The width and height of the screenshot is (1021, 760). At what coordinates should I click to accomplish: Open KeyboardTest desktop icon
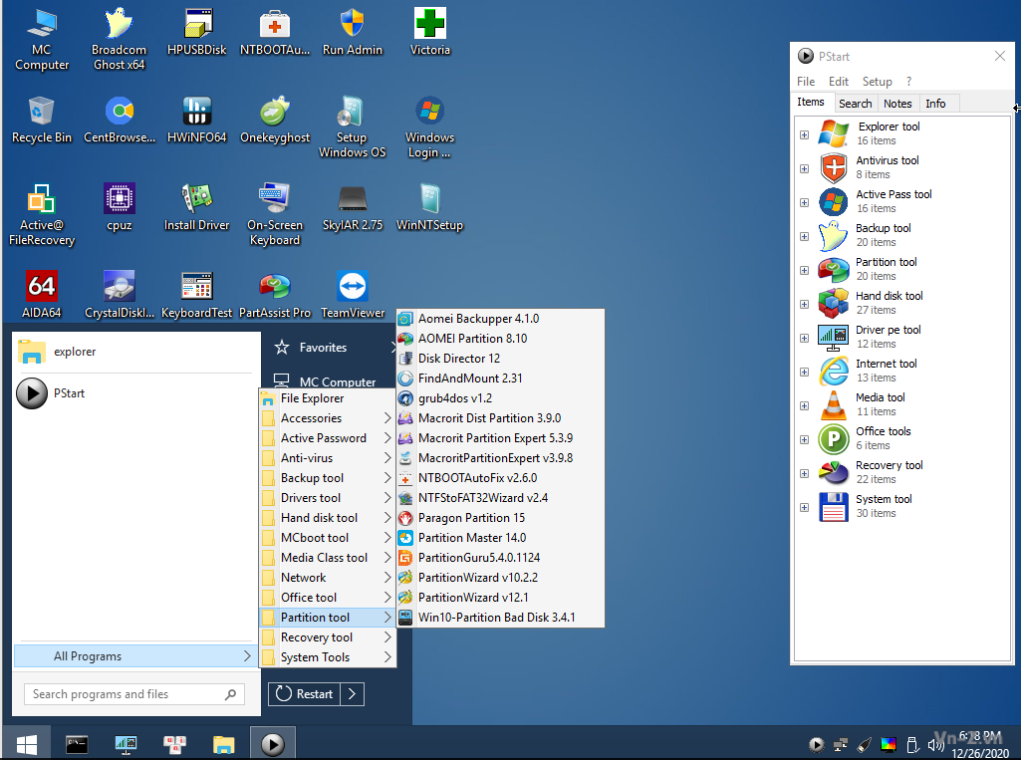[x=196, y=295]
